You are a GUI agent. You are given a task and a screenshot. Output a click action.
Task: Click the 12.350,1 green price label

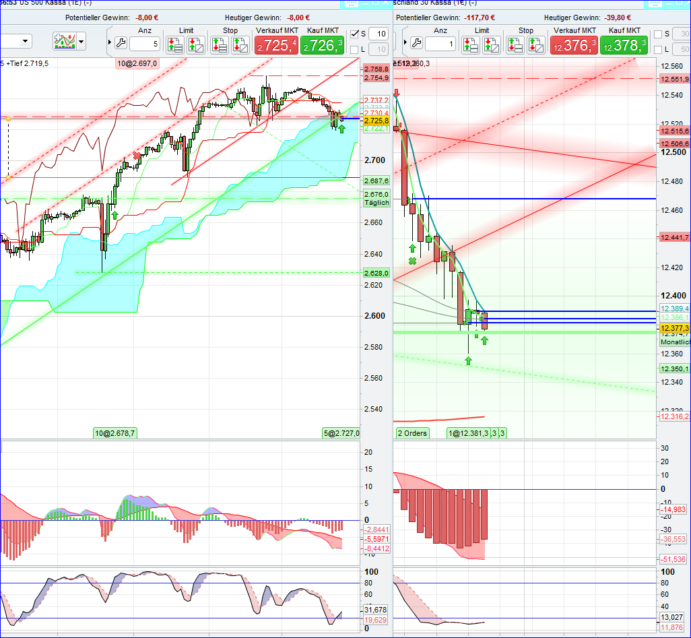click(674, 369)
